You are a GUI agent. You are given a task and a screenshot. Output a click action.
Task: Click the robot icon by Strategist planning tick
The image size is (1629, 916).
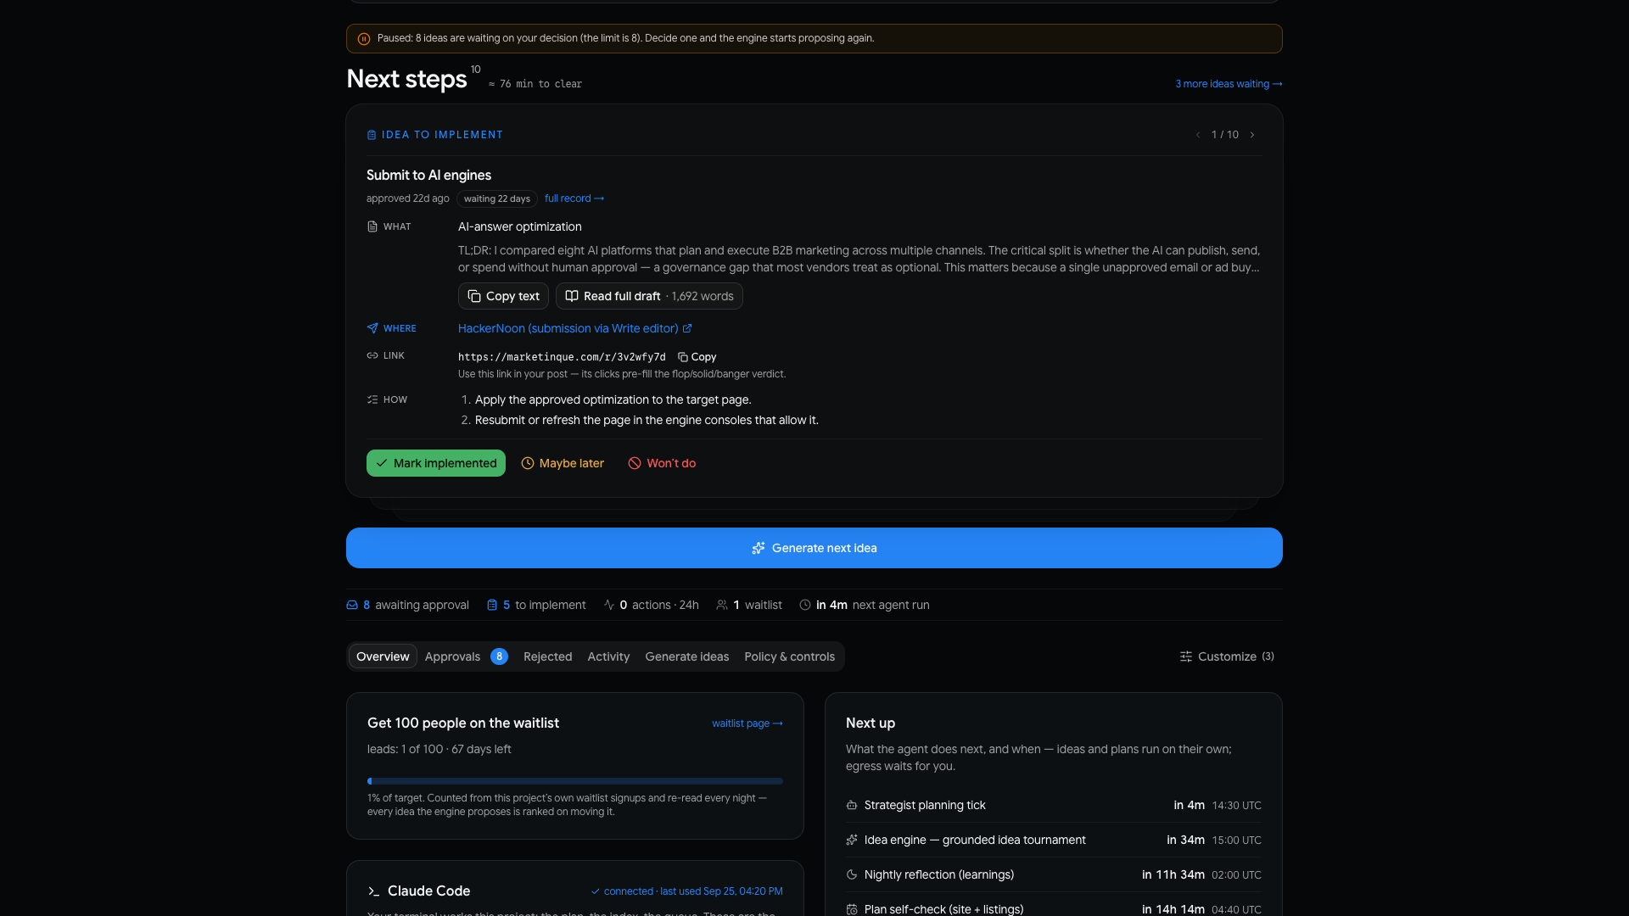[x=852, y=805]
